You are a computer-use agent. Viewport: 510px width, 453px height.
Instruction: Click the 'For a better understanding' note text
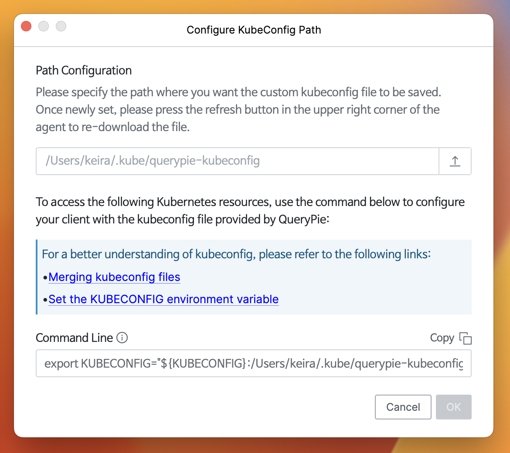236,254
